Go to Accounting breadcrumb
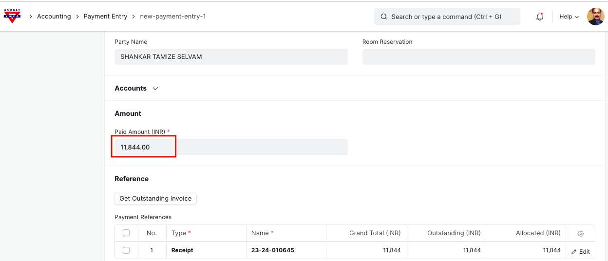 (x=54, y=17)
